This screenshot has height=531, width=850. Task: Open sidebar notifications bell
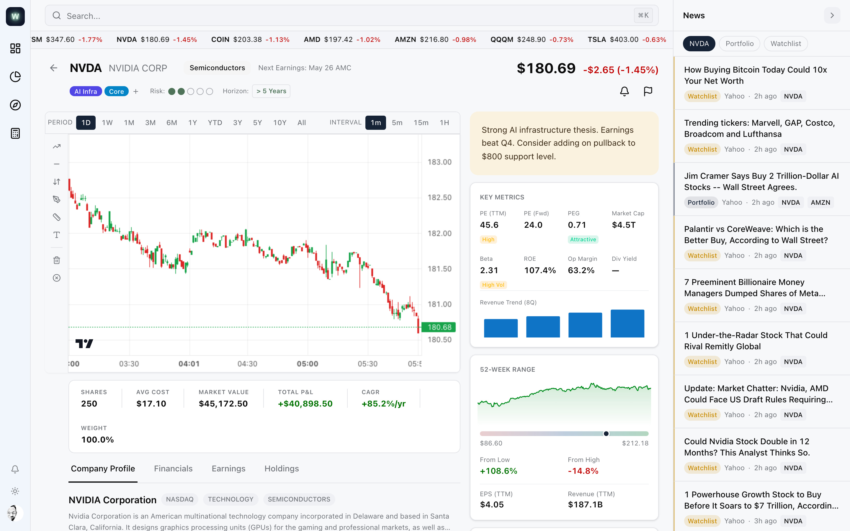click(15, 469)
